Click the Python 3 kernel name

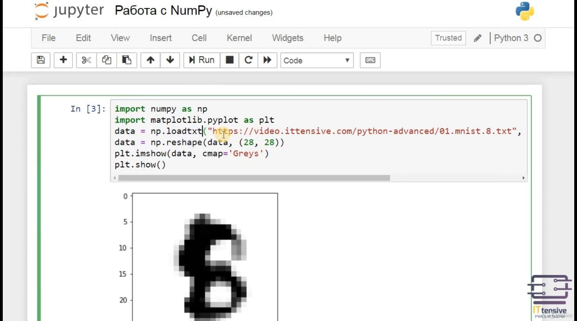pyautogui.click(x=511, y=38)
